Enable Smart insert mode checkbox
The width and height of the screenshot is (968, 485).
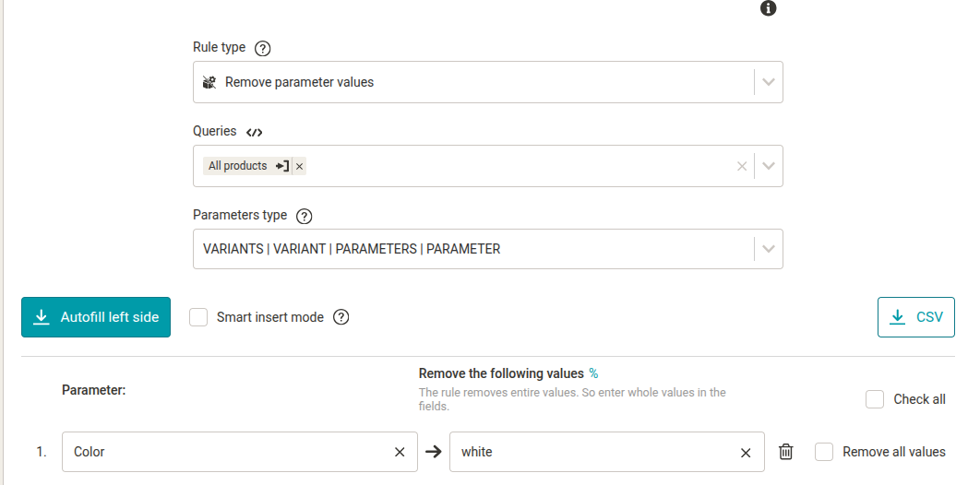click(x=198, y=317)
